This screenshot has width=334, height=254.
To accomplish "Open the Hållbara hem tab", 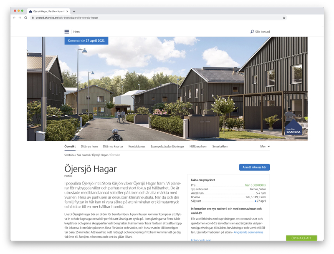I will click(x=198, y=147).
